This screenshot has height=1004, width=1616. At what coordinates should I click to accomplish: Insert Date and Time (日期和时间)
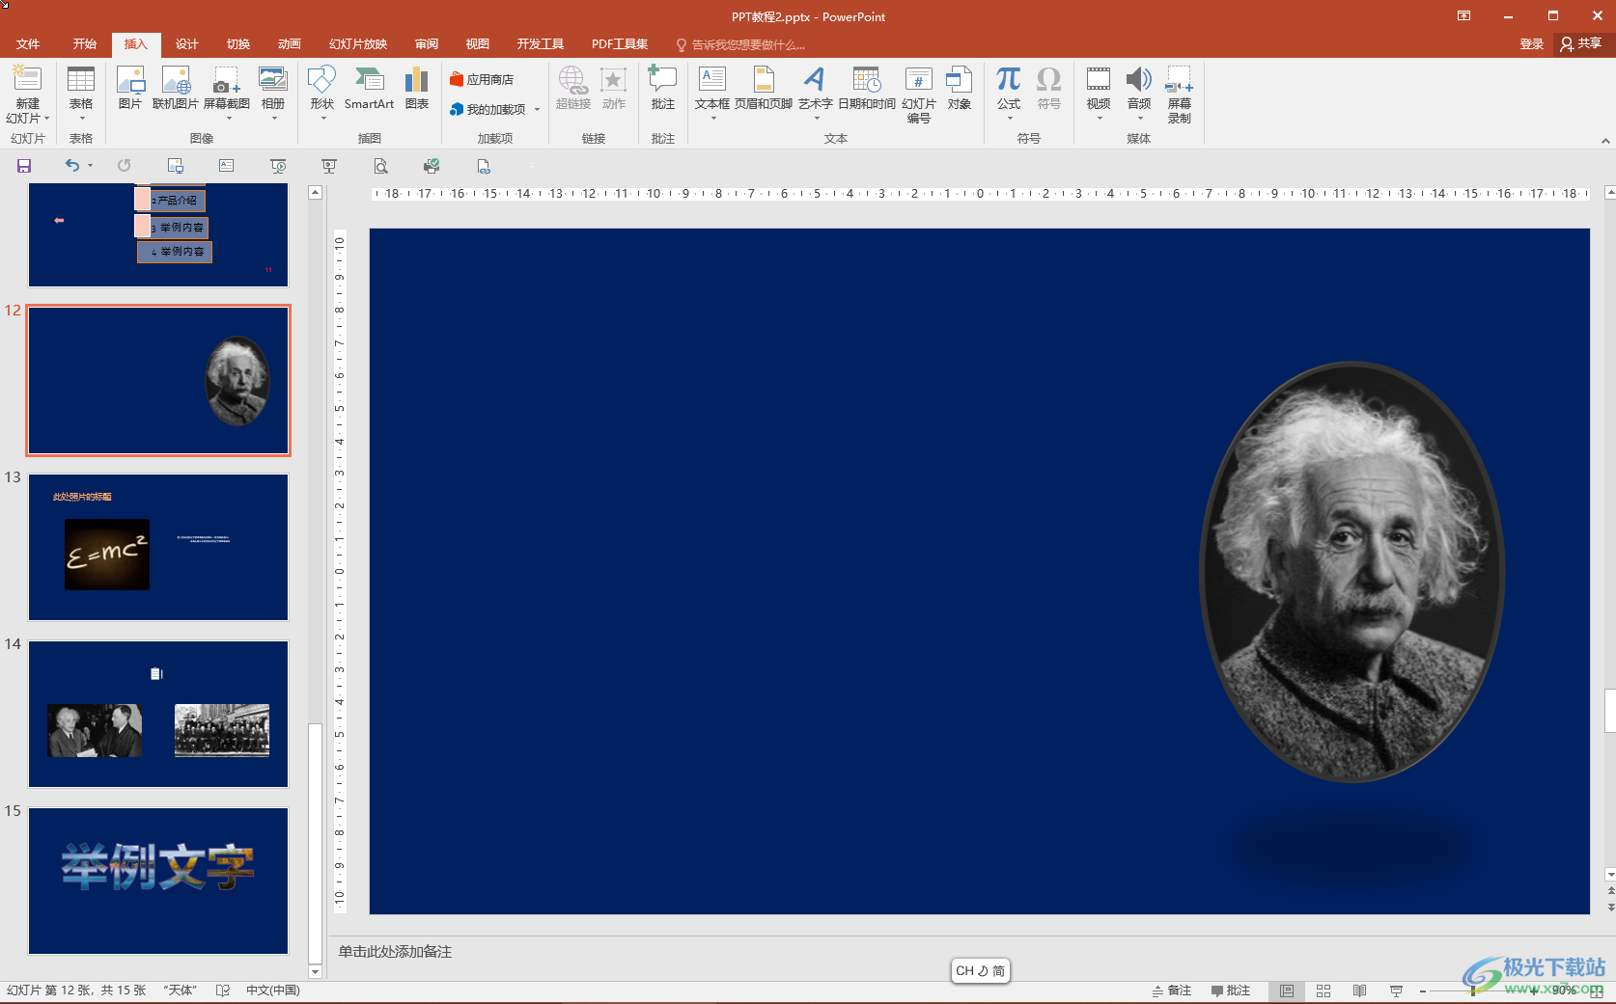click(867, 87)
